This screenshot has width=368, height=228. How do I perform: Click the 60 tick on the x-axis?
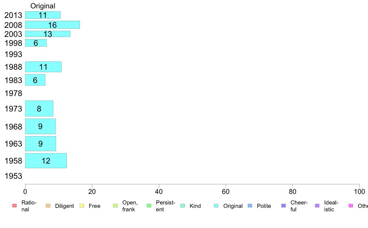pyautogui.click(x=226, y=192)
